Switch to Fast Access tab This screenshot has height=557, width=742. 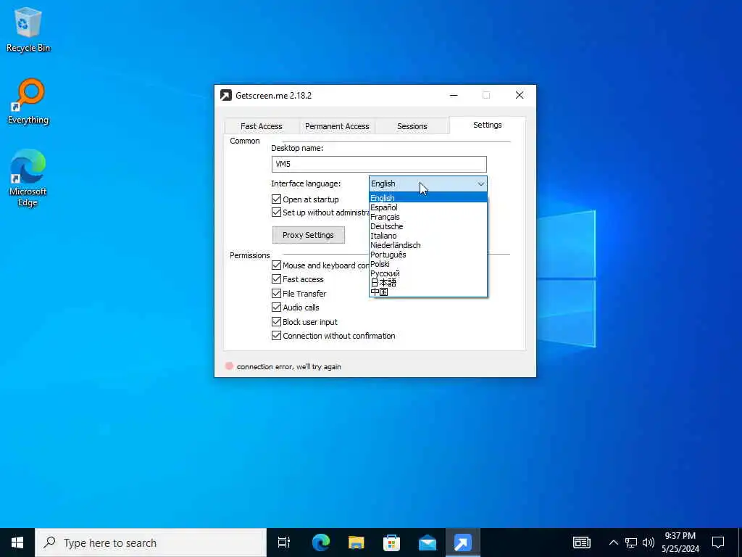pyautogui.click(x=261, y=126)
